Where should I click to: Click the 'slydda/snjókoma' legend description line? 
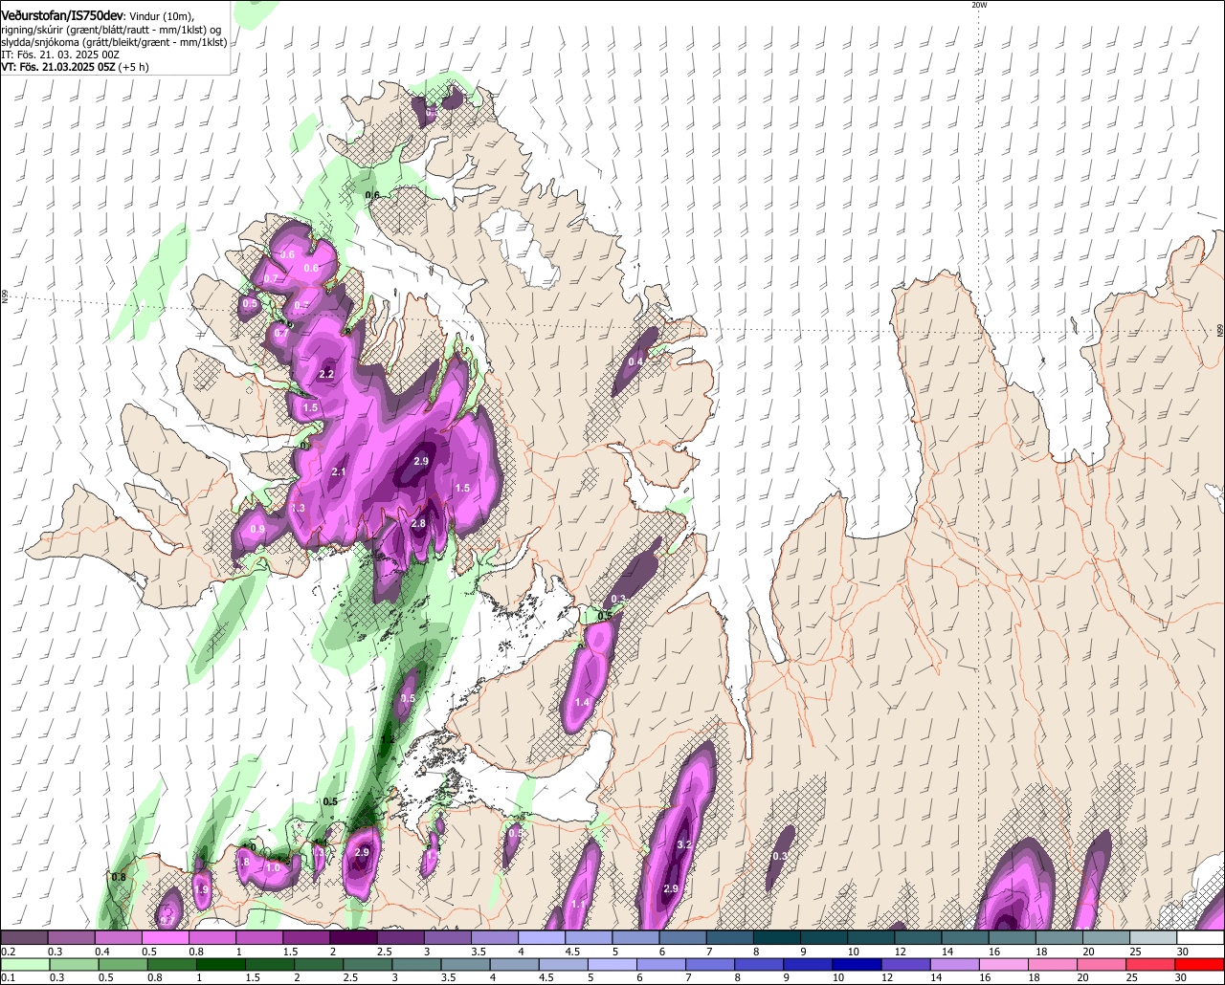click(x=113, y=42)
